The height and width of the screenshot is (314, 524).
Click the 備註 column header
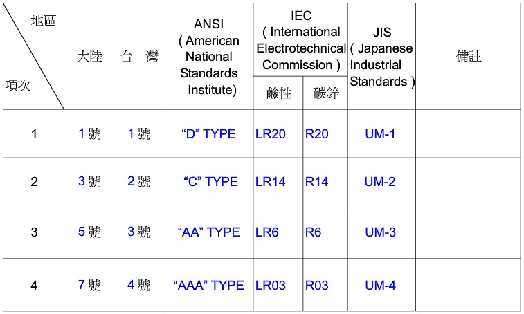coord(469,57)
